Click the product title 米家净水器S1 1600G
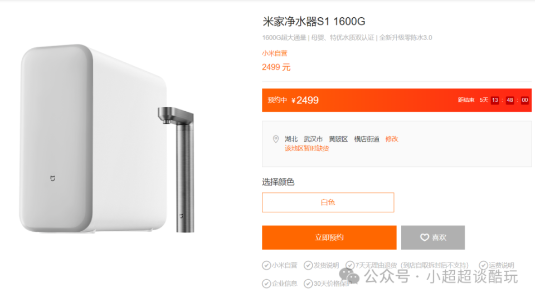 tap(314, 22)
